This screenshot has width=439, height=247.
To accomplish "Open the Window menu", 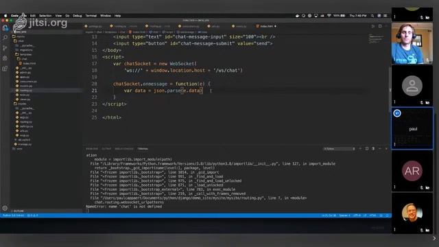I will pyautogui.click(x=106, y=16).
